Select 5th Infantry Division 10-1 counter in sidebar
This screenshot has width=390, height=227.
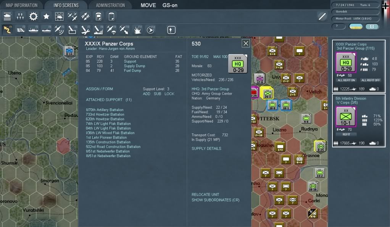(x=346, y=116)
